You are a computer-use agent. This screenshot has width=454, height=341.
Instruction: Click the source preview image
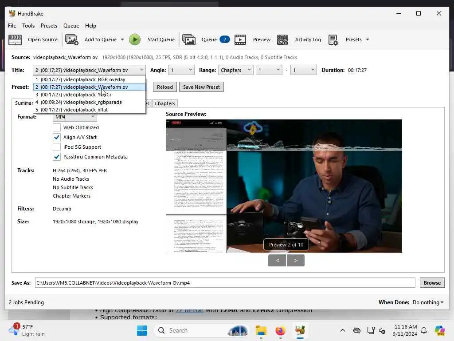pyautogui.click(x=284, y=186)
